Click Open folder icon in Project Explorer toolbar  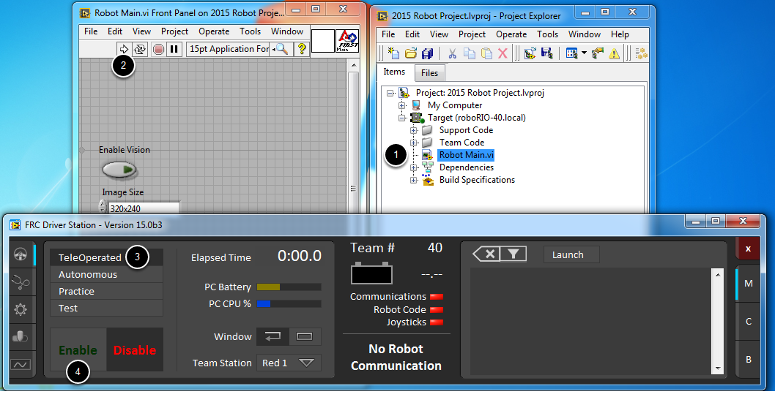point(411,53)
